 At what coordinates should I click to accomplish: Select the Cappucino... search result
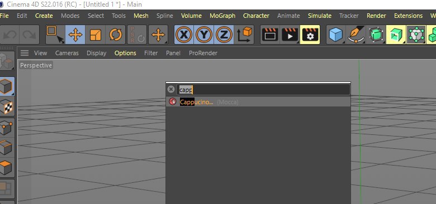point(258,102)
